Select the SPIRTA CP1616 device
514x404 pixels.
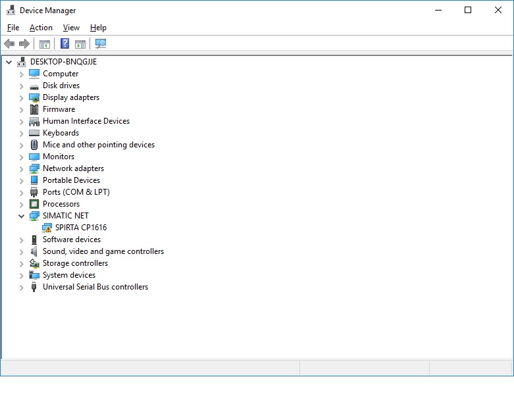[81, 228]
